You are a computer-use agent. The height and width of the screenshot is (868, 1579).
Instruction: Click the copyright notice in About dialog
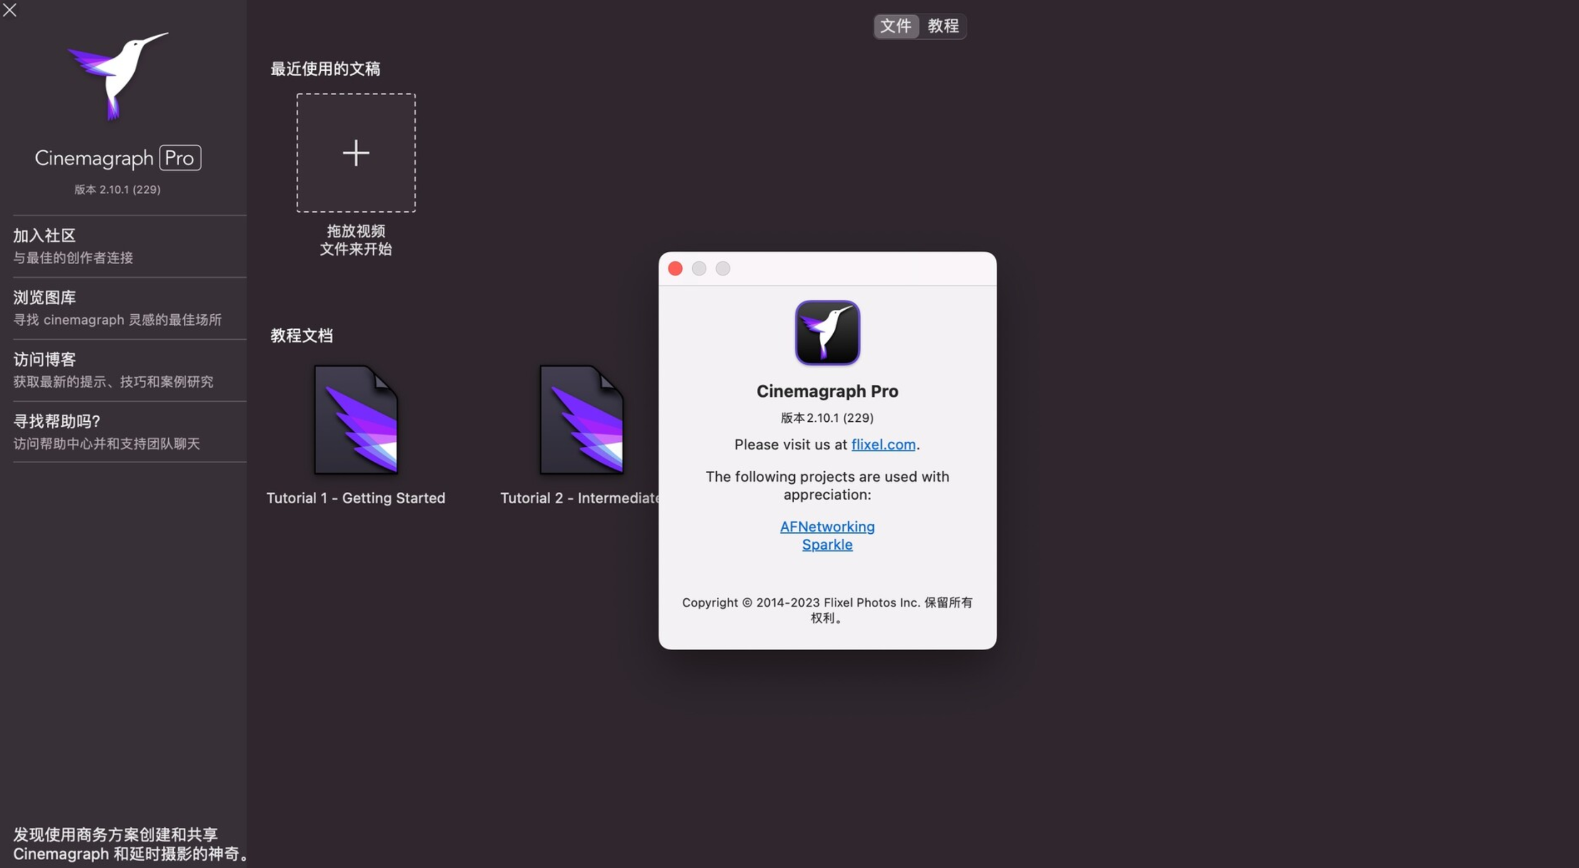[827, 610]
